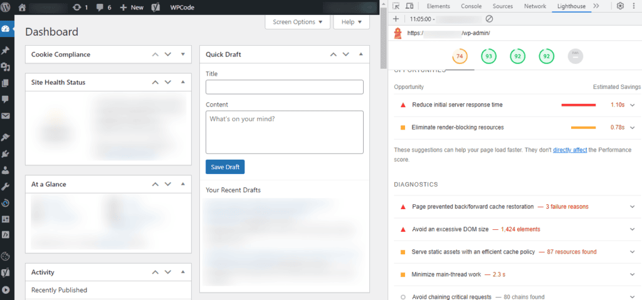
Task: Switch to the Network tab
Action: coord(535,6)
